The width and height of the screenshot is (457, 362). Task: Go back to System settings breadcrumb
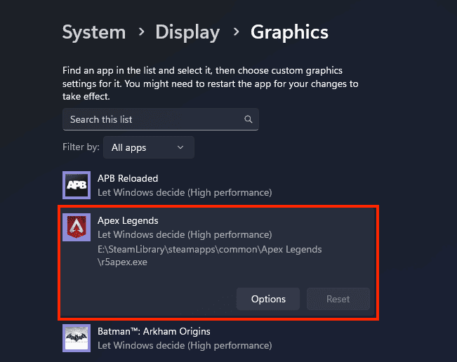(x=94, y=32)
